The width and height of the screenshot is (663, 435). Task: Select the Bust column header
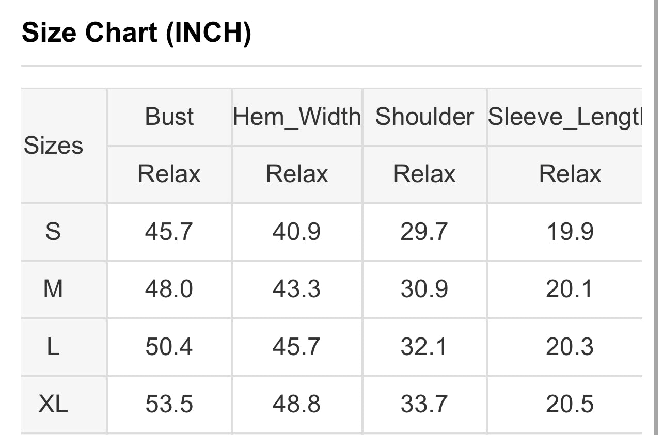(x=169, y=117)
